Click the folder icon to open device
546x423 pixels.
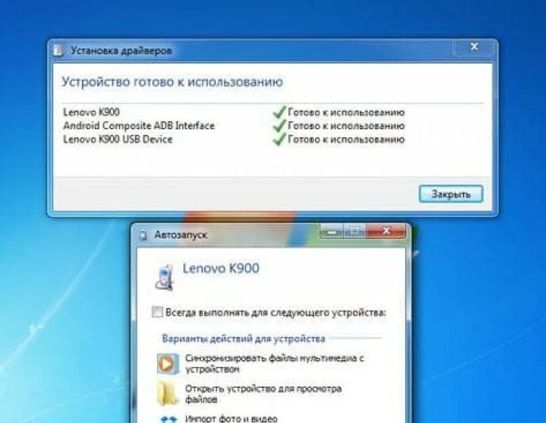167,394
